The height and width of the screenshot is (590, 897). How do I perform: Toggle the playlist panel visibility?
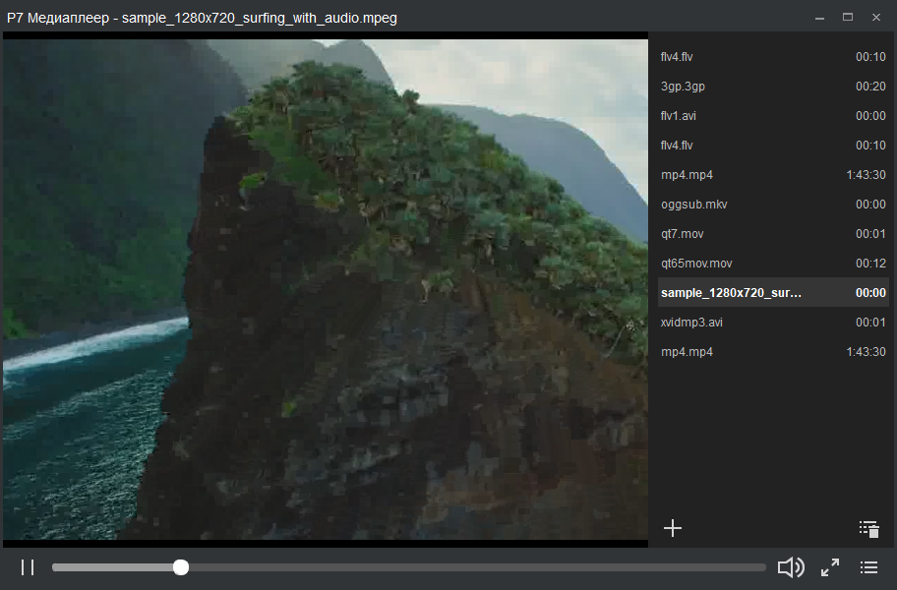[x=868, y=567]
